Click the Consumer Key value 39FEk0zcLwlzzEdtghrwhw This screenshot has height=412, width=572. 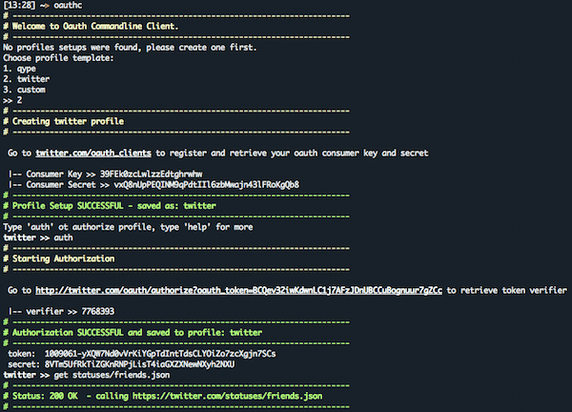coord(151,175)
